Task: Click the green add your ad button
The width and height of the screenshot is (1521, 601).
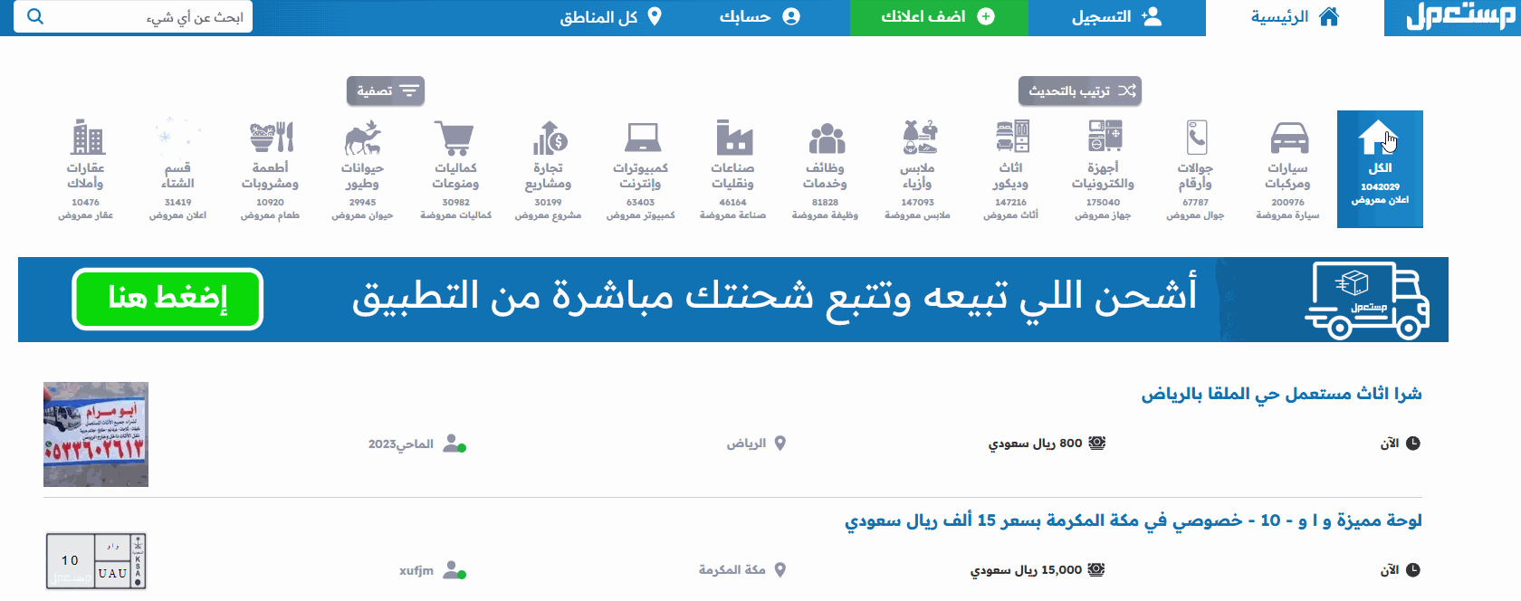Action: [x=938, y=17]
